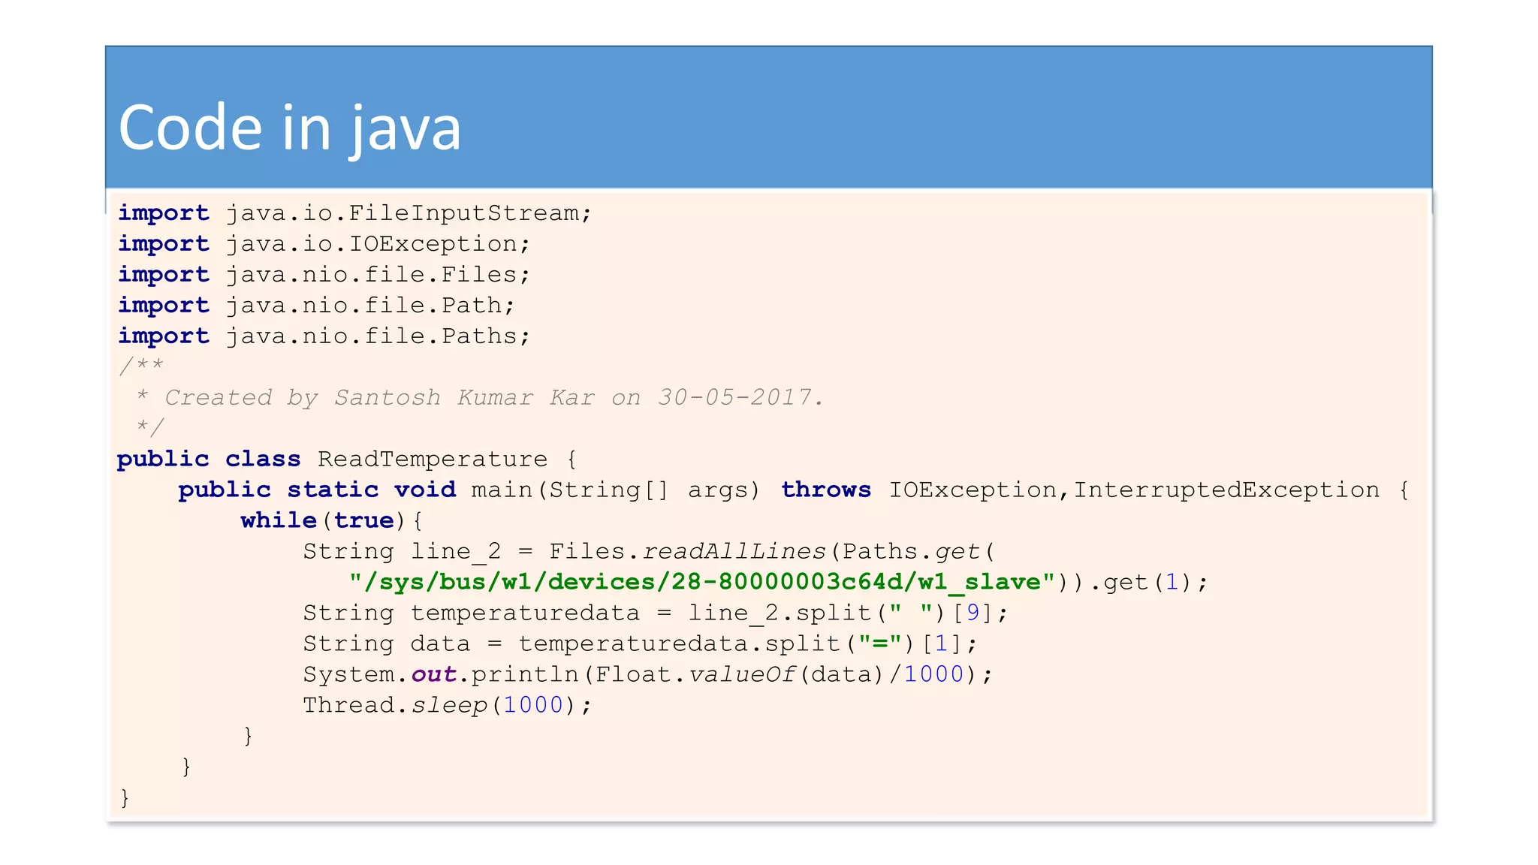
Task: Click the comment 'Created by Santosh Kumar Kar'
Action: [x=379, y=397]
